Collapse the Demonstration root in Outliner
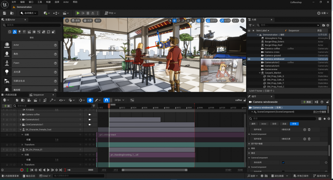 coord(258,35)
